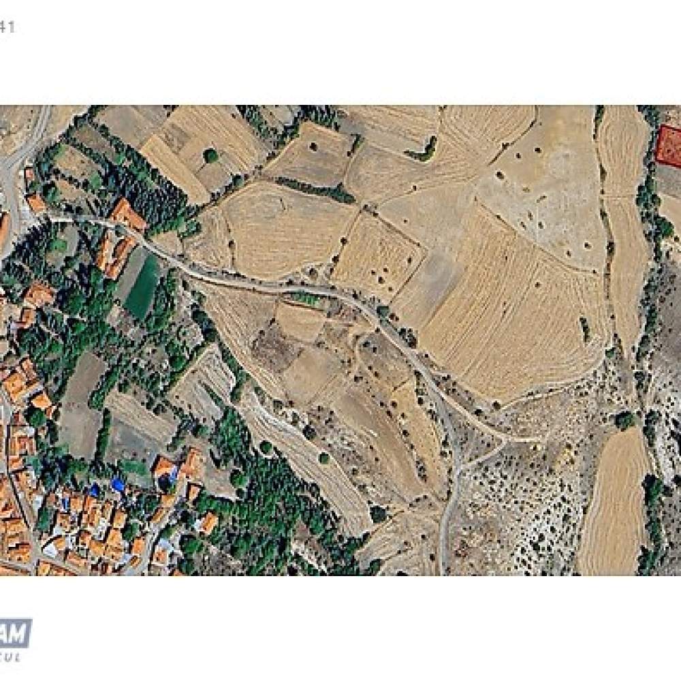Click the small dark hedge clump in the upper fields
Screen dimensions: 681x681
tap(422, 151)
